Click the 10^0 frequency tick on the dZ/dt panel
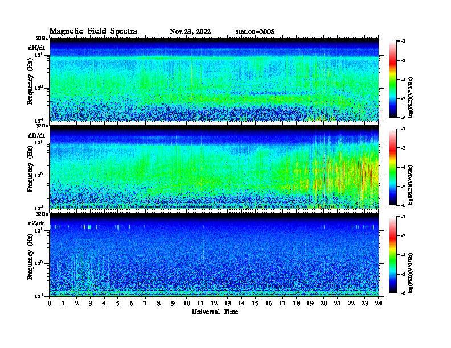451x348 pixels. point(39,263)
